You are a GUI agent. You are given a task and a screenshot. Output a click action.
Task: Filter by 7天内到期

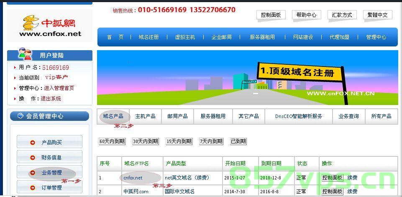pyautogui.click(x=211, y=141)
